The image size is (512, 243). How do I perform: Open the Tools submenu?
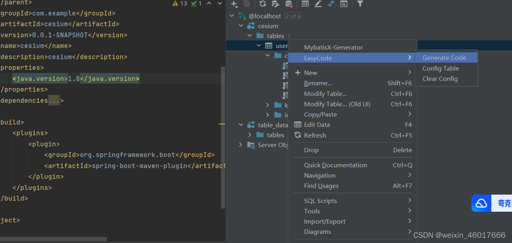[352, 211]
